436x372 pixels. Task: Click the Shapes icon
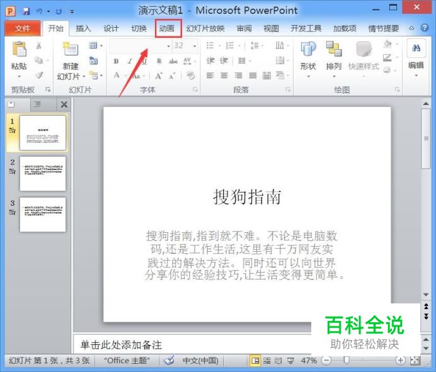[x=308, y=49]
